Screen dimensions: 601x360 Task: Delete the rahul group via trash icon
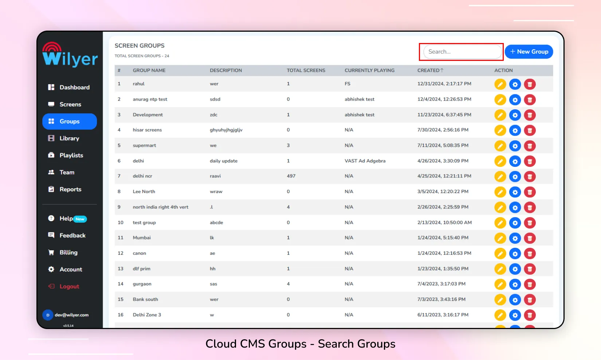pyautogui.click(x=530, y=85)
